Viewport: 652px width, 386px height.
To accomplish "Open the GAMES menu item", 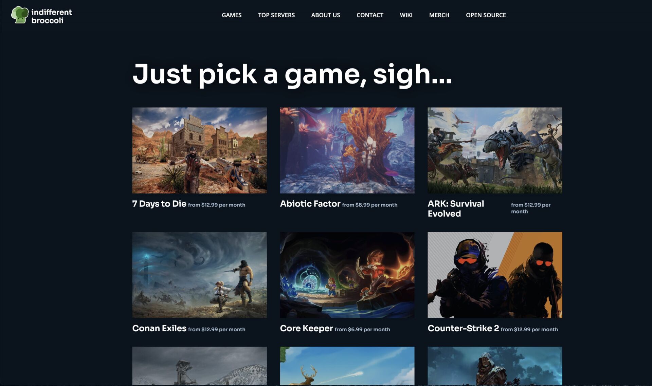I will (232, 15).
